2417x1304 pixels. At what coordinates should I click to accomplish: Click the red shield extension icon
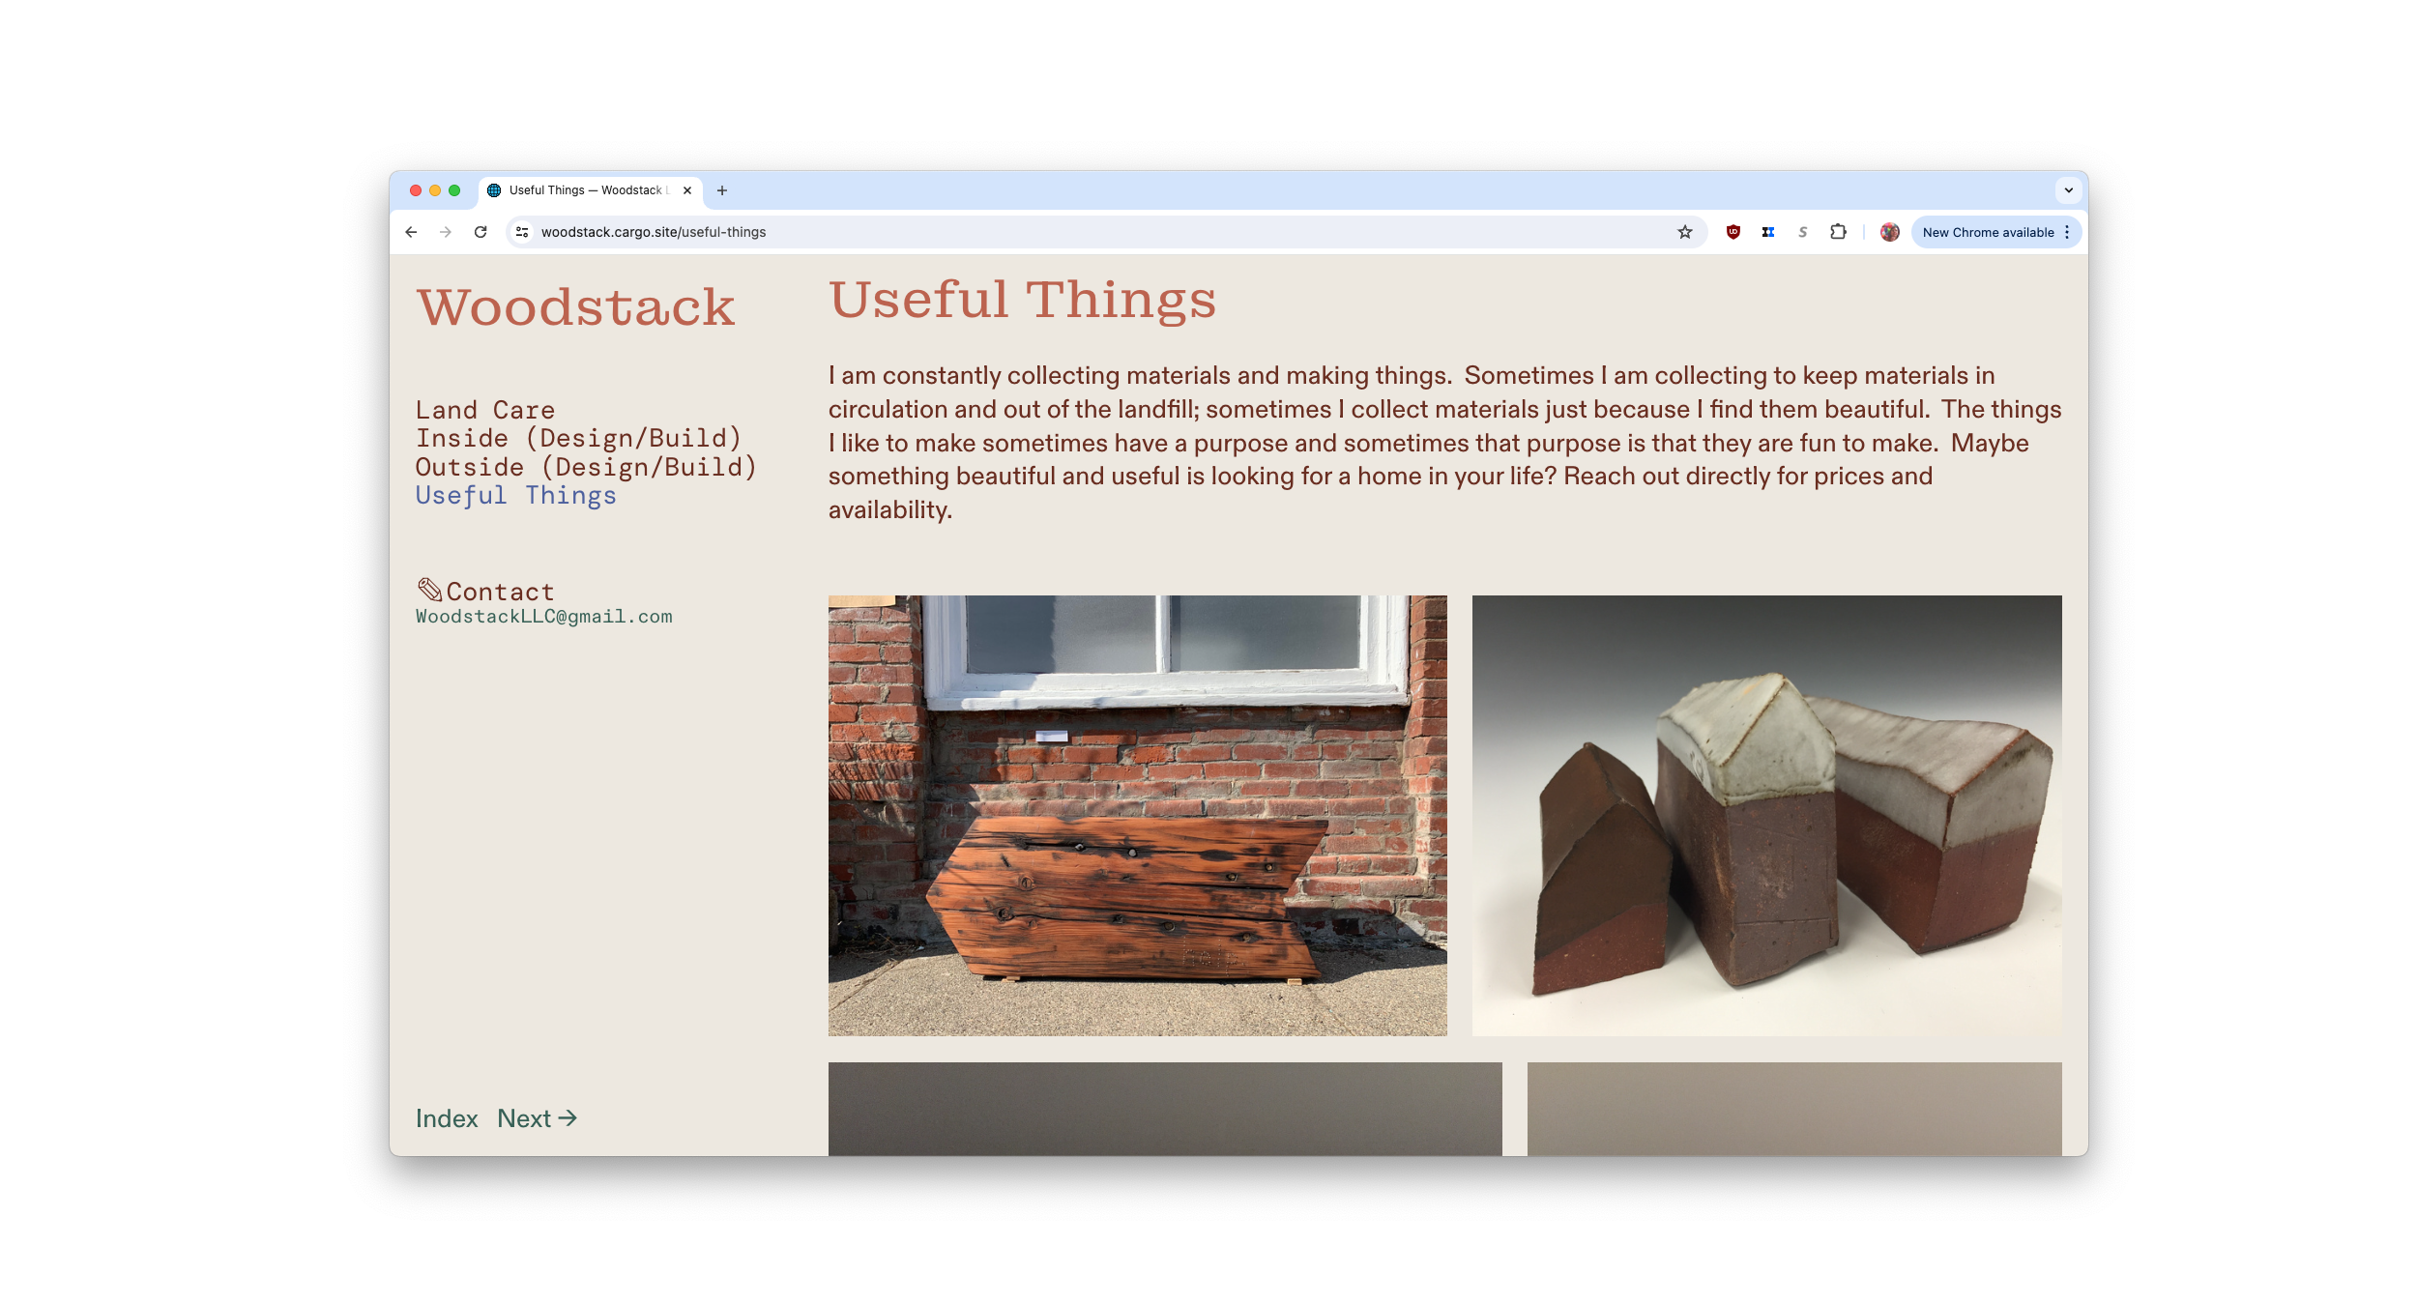pos(1733,232)
